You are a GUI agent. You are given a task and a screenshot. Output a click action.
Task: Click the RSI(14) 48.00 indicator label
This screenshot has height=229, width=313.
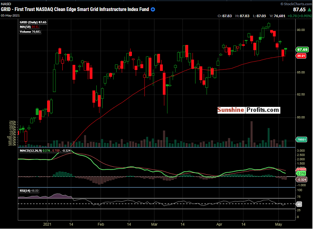tap(29, 191)
